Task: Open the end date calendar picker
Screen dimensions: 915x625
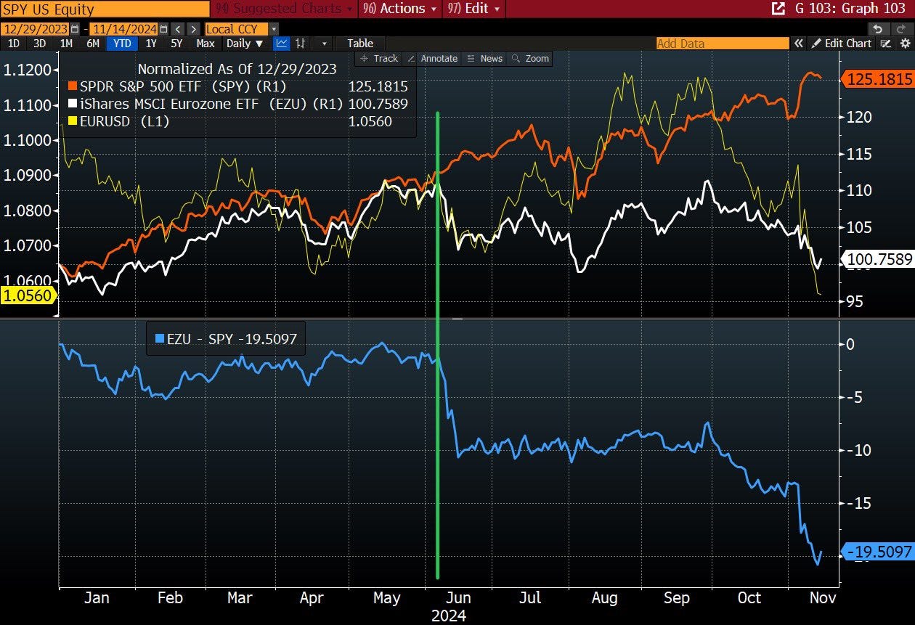Action: (163, 29)
